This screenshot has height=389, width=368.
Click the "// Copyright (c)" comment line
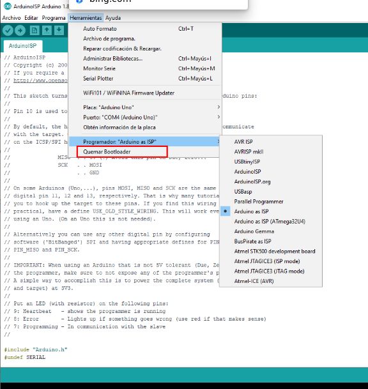coord(36,65)
